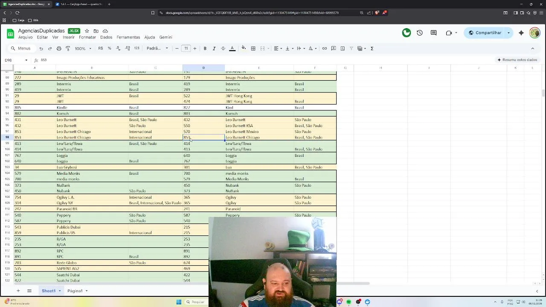
Task: Increase decimal places
Action: click(128, 49)
